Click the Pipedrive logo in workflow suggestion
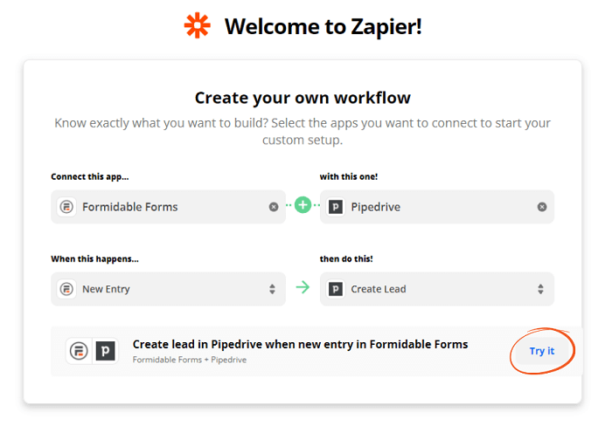 106,351
